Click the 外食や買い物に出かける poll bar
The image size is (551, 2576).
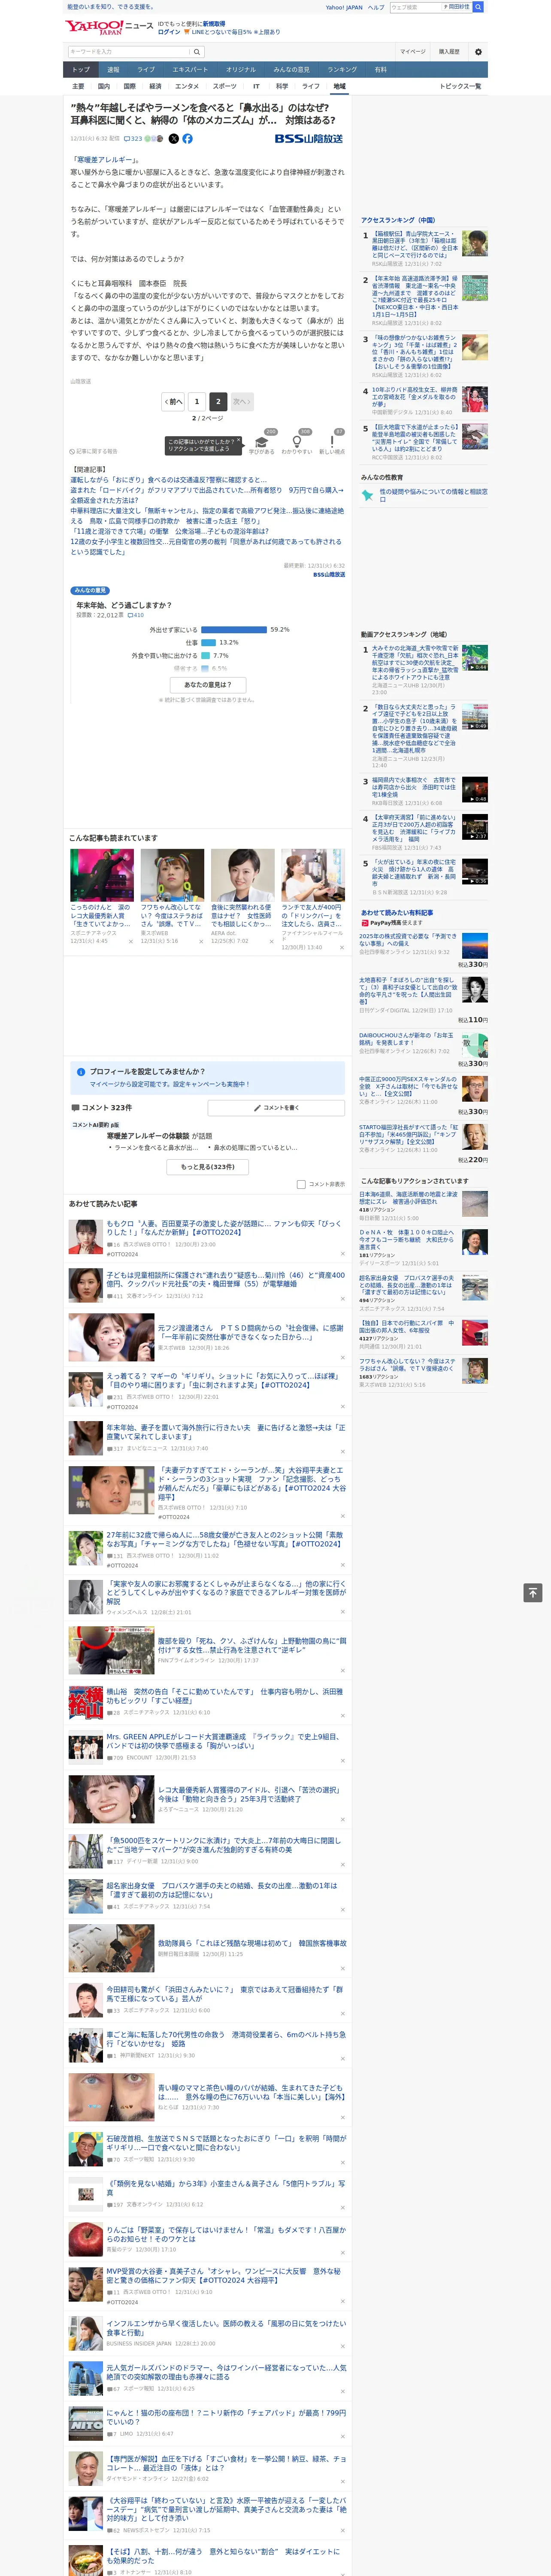click(205, 656)
